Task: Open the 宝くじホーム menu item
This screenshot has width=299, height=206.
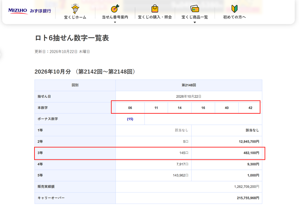Action: 75,17
